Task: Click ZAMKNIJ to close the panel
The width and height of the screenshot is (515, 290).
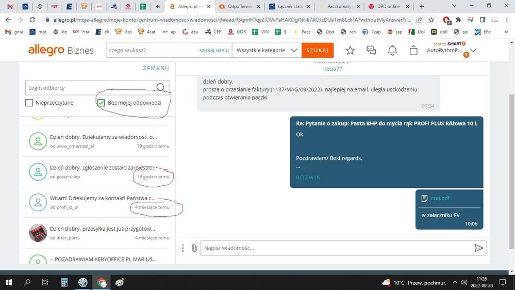Action: coord(156,68)
